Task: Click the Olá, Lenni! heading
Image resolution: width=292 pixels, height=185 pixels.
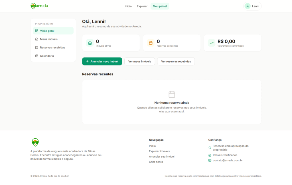Action: point(94,22)
